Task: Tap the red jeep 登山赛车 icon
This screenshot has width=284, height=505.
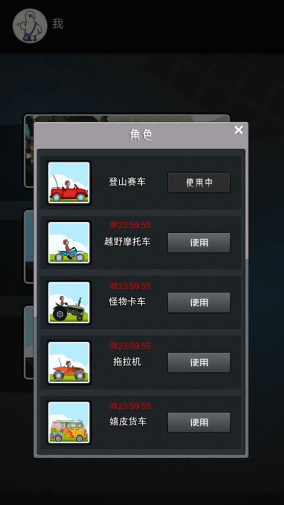Action: click(x=69, y=183)
